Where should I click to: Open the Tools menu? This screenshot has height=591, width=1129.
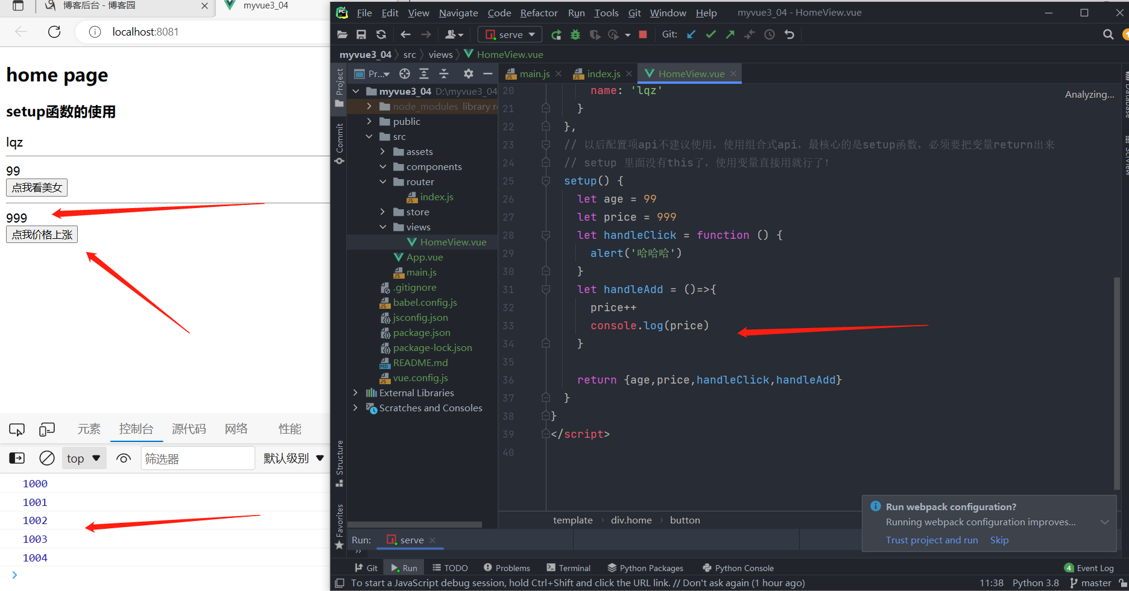(x=606, y=13)
